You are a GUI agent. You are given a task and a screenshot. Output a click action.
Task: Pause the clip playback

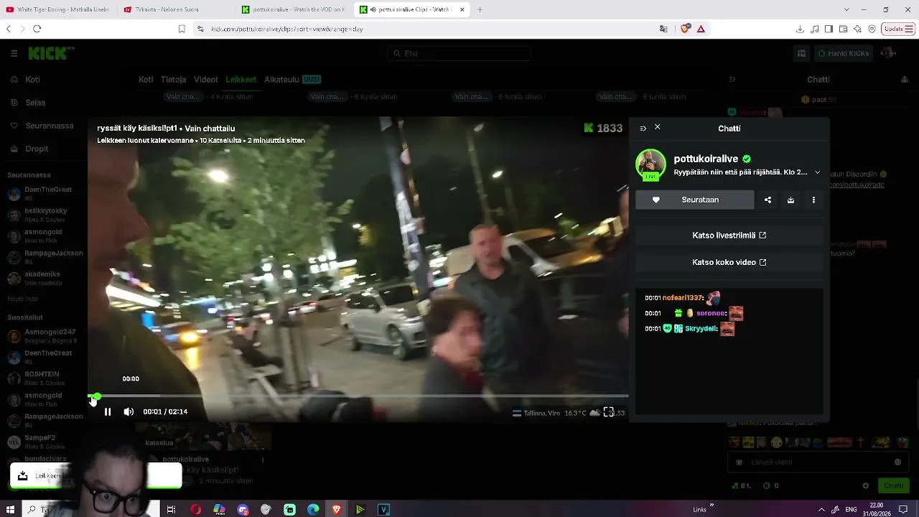coord(108,411)
